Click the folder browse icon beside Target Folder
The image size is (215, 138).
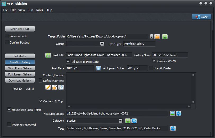(x=157, y=37)
